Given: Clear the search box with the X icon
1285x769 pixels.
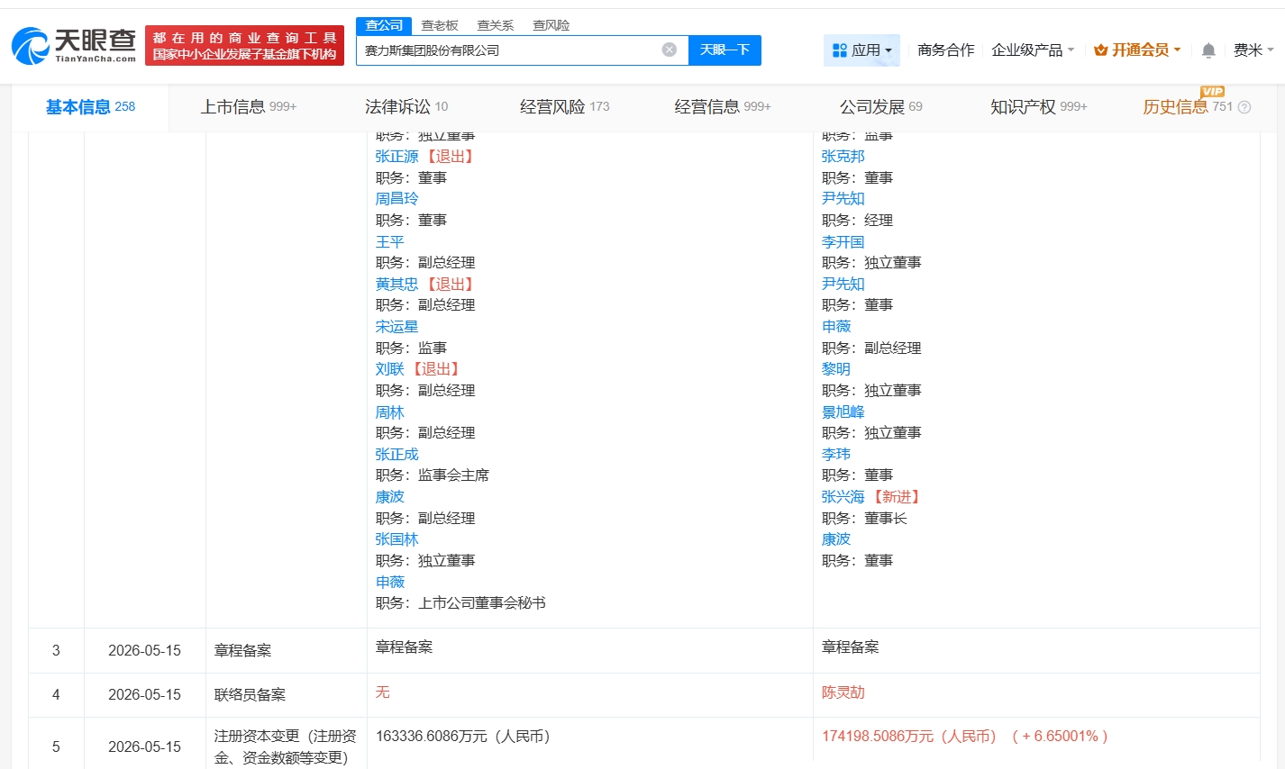Looking at the screenshot, I should coord(669,50).
